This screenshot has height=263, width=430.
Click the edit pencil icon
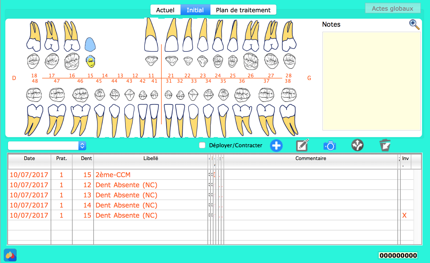click(x=302, y=146)
